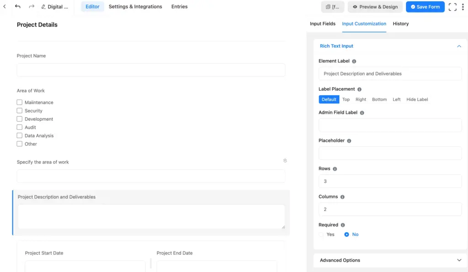
Task: Click the Admin Field Label input
Action: (390, 125)
